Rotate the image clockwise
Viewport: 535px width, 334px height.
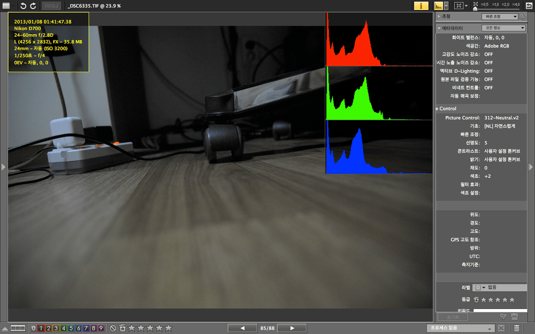pyautogui.click(x=33, y=6)
